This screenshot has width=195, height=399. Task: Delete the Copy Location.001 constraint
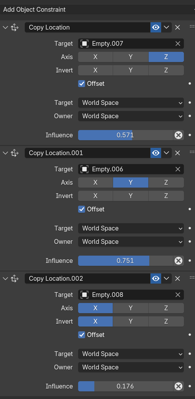click(x=178, y=153)
